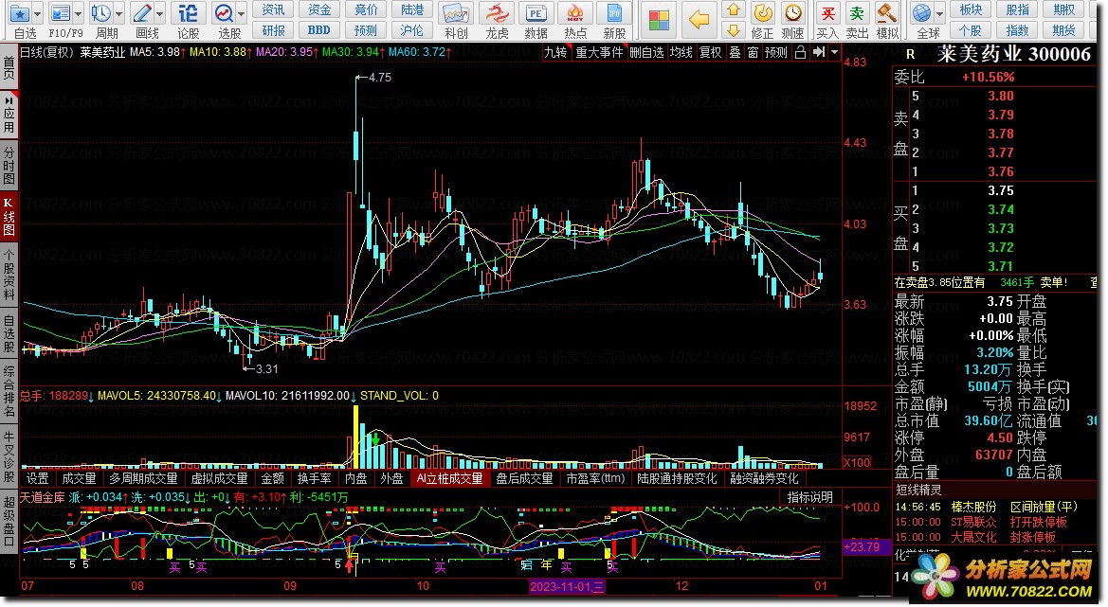The height and width of the screenshot is (607, 1108).
Task: Open 设置 indicator settings tab
Action: click(x=38, y=478)
